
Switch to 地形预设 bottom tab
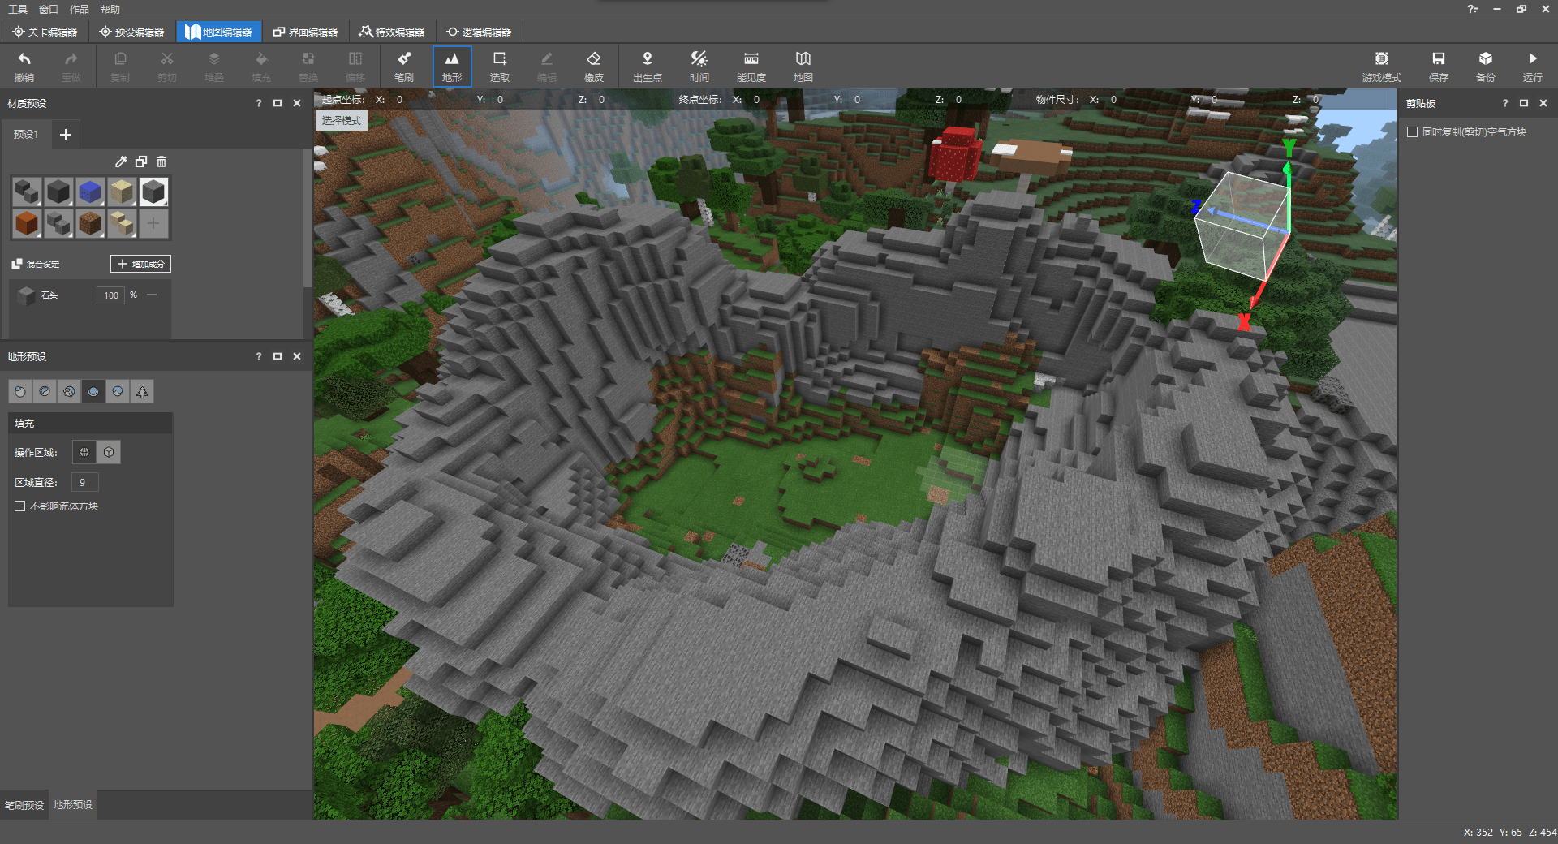[73, 805]
